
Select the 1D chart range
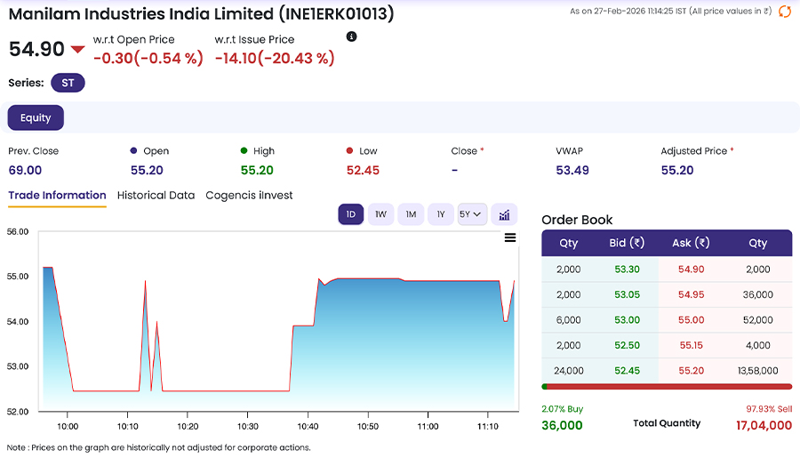(351, 214)
